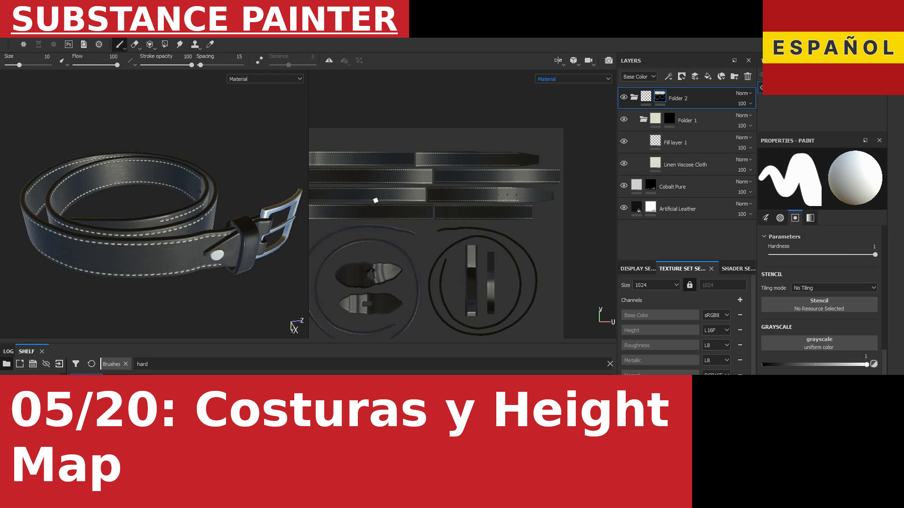Screen dimensions: 904x508
Task: Adjust the brush Size slider
Action: [27, 65]
